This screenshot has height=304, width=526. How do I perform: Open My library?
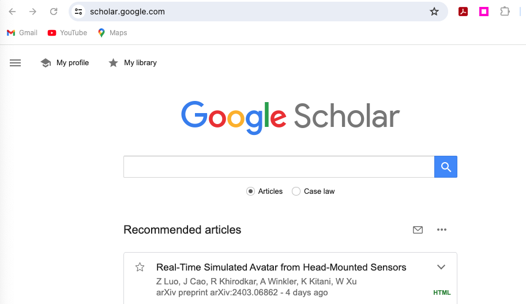(x=133, y=63)
